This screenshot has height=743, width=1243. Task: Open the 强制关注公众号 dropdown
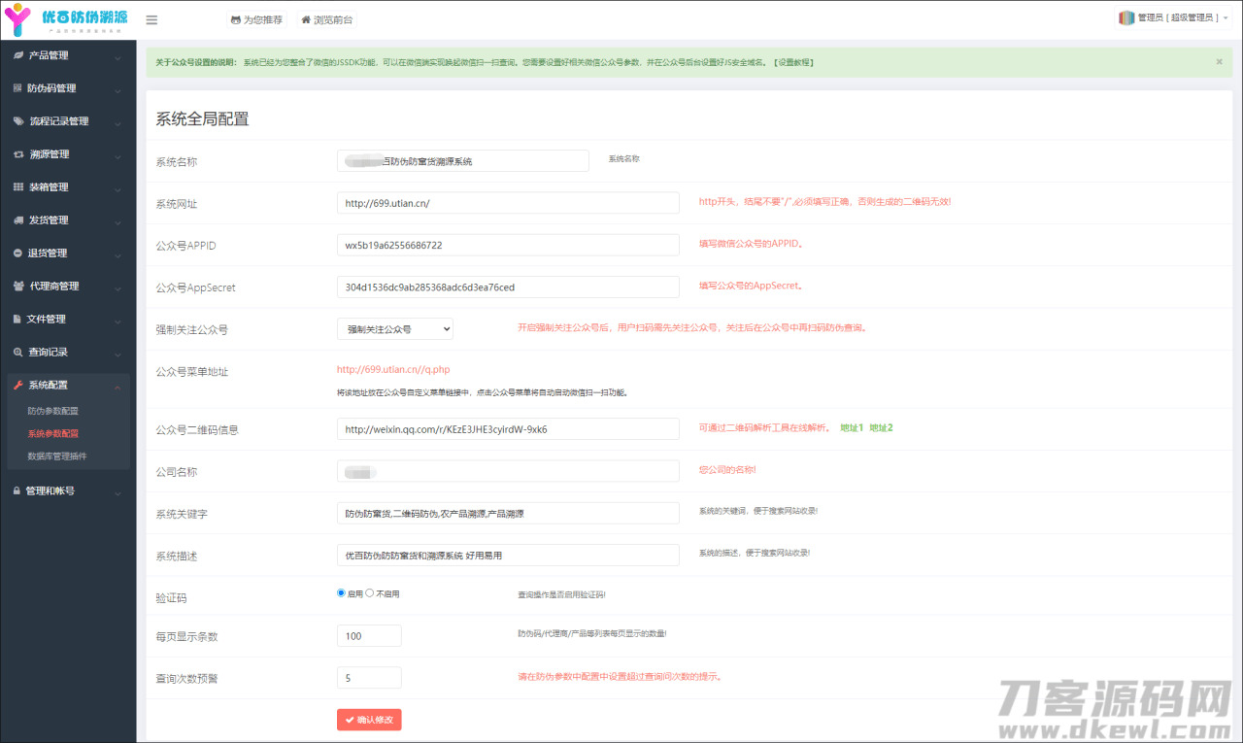(x=395, y=329)
